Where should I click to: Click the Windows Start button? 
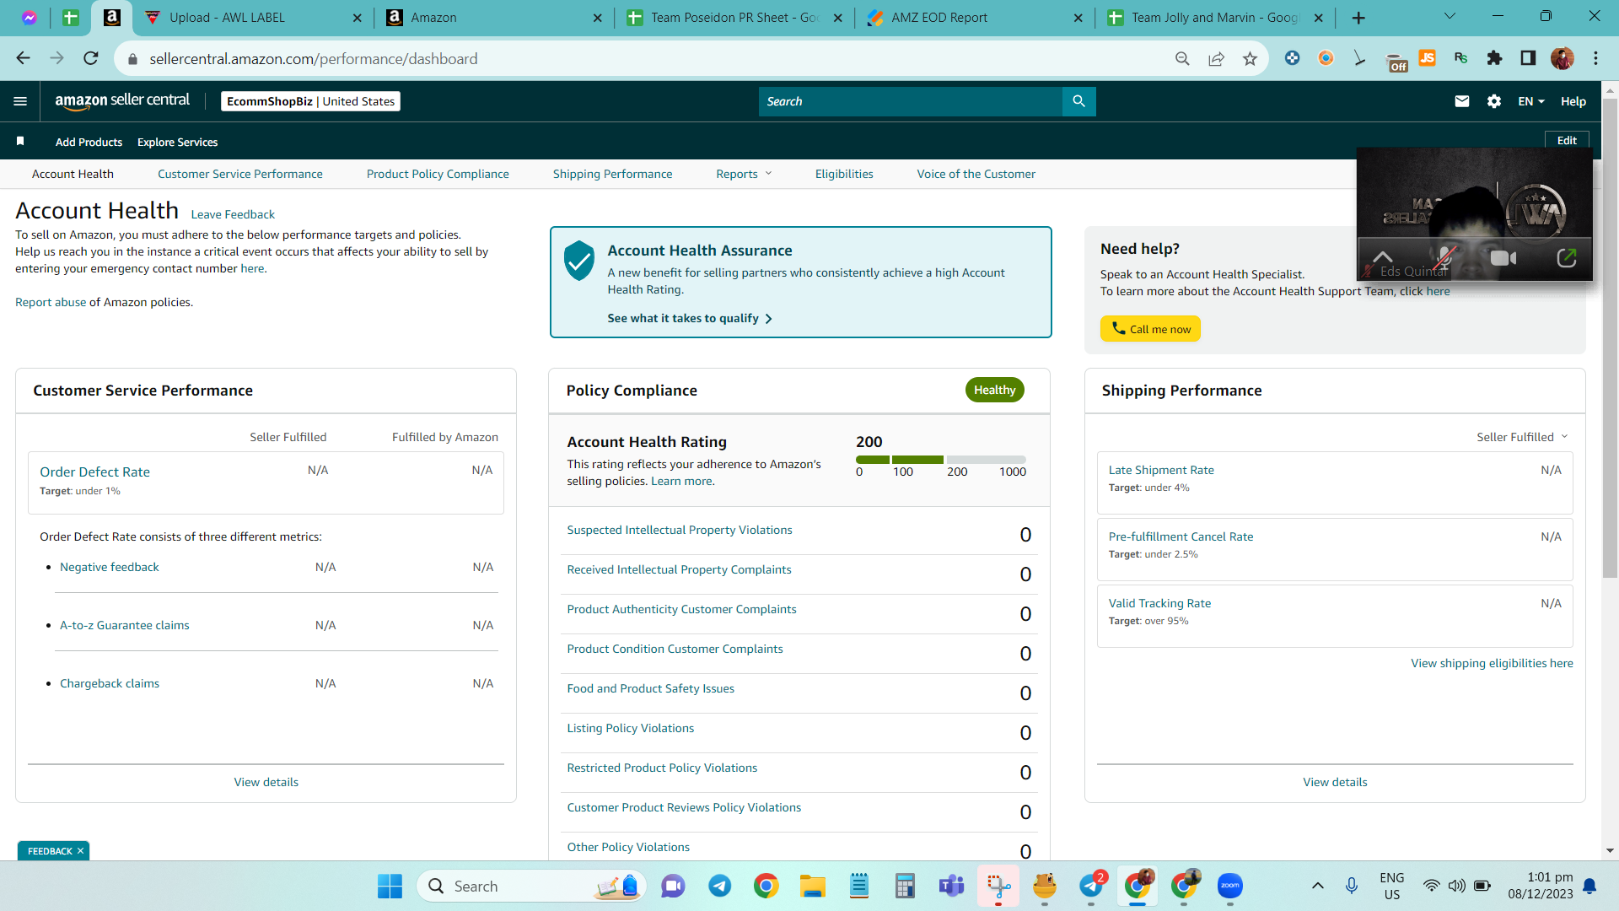point(390,886)
